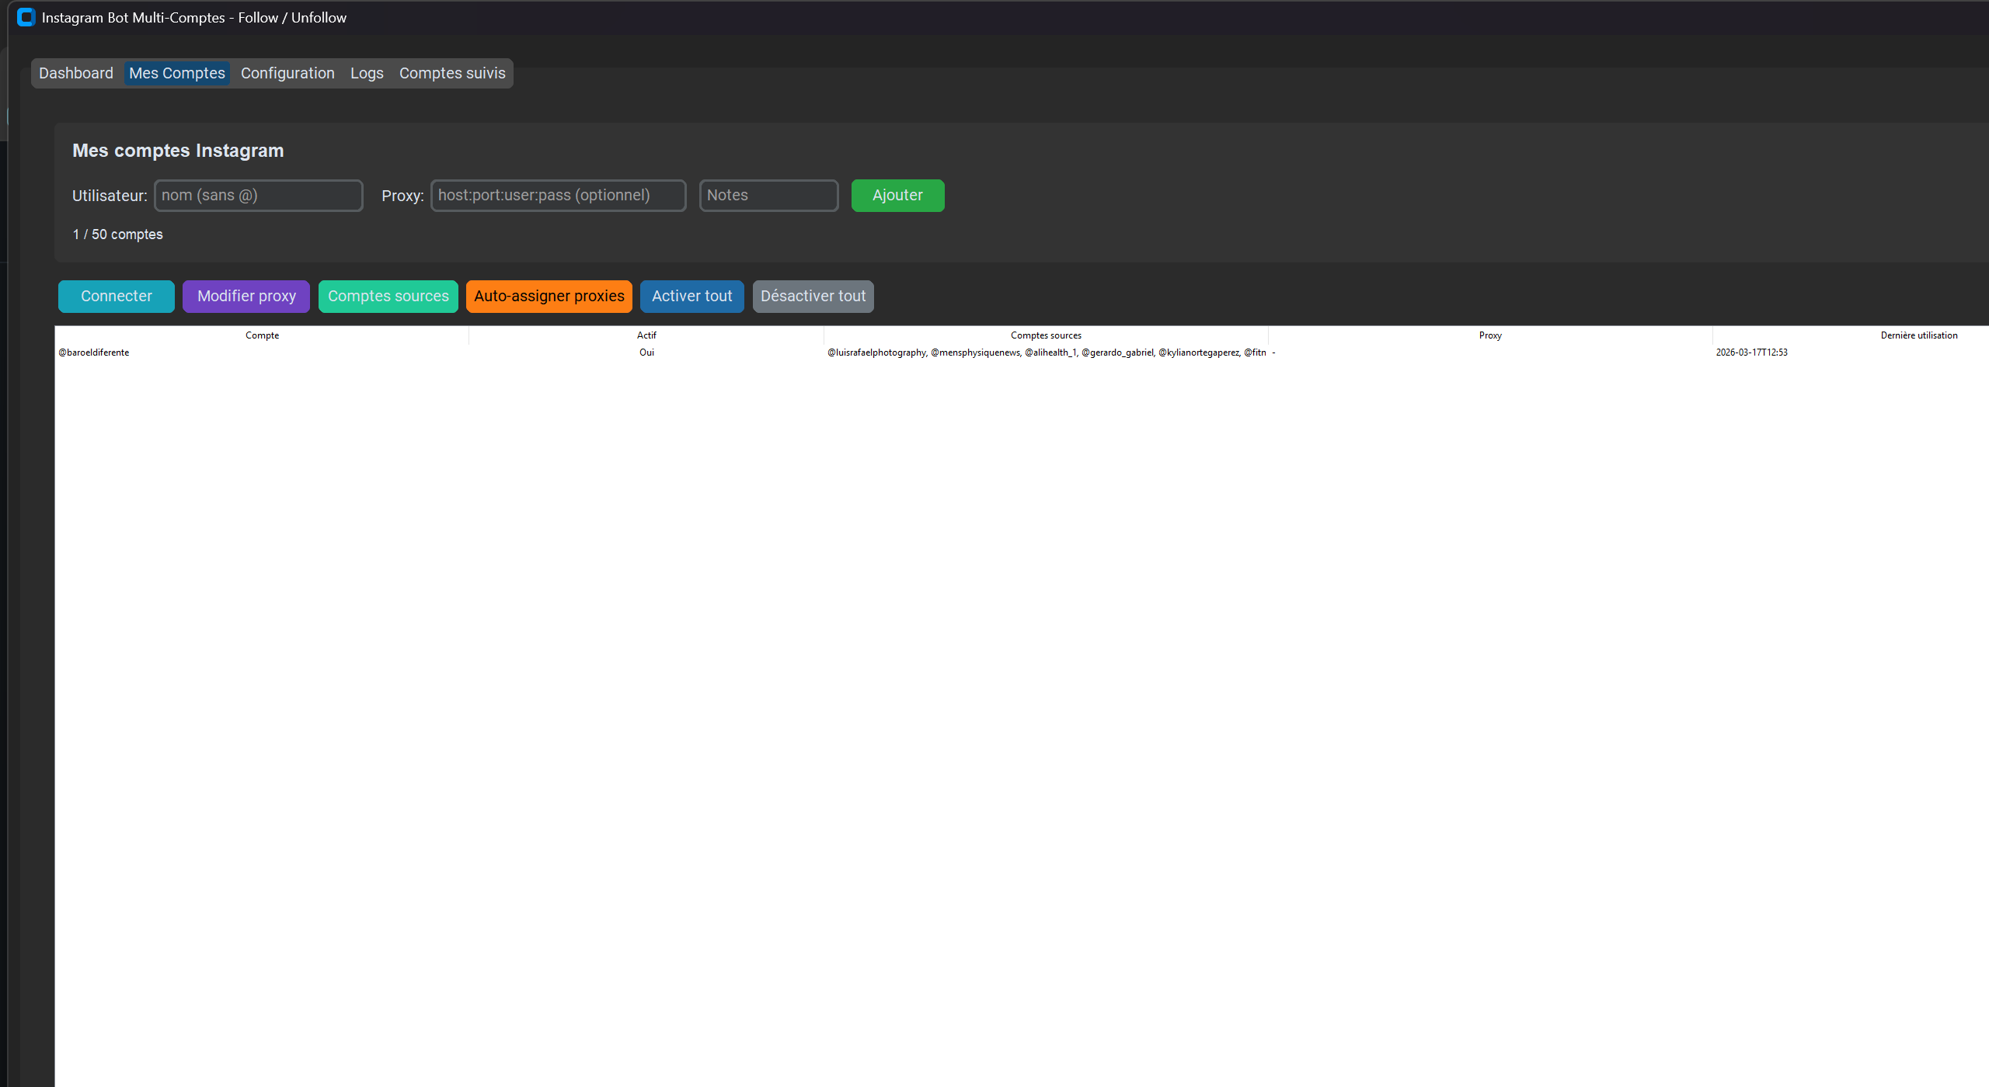Go to the Logs tab

(x=367, y=73)
